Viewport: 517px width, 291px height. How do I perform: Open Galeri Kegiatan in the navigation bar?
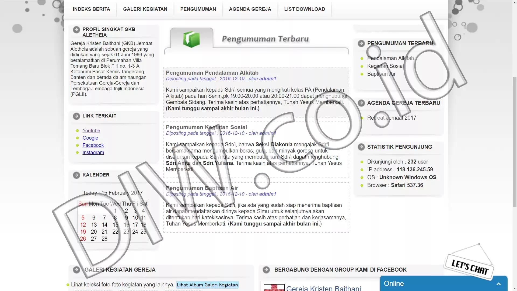[145, 9]
